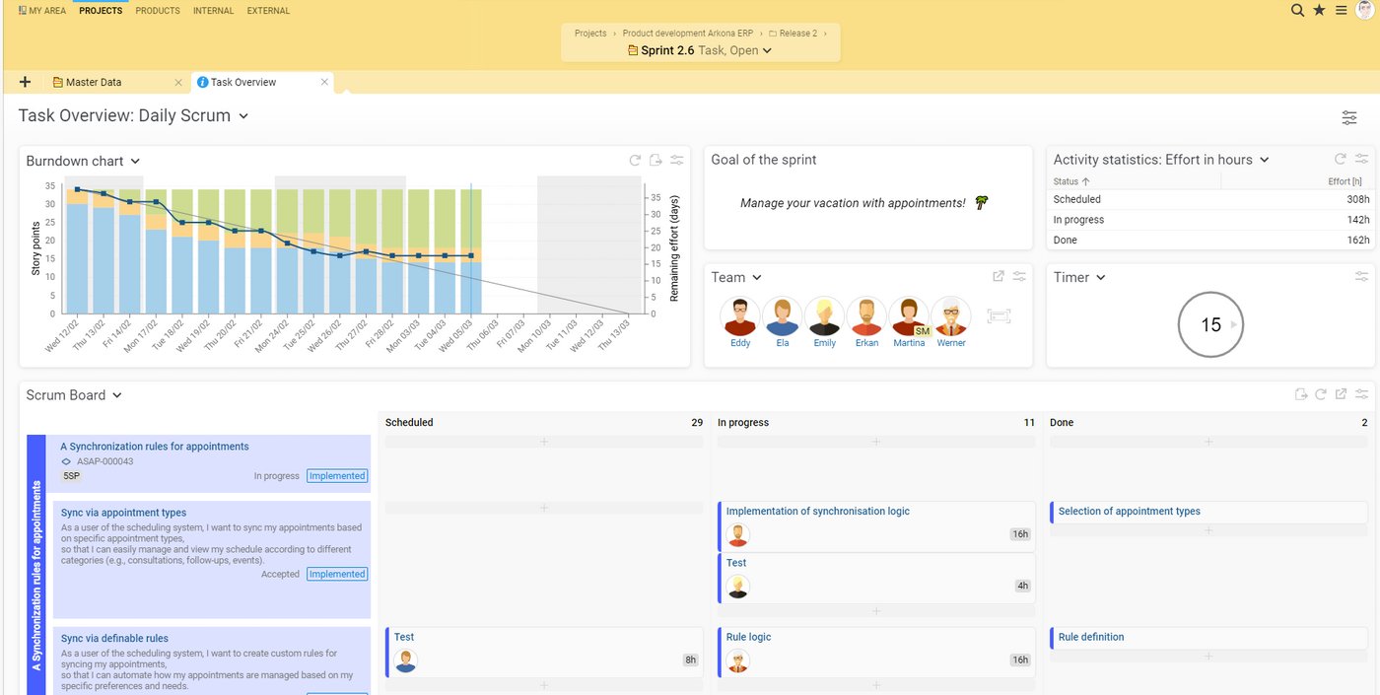
Task: Click the Team fullscreen frame icon
Action: 999,316
